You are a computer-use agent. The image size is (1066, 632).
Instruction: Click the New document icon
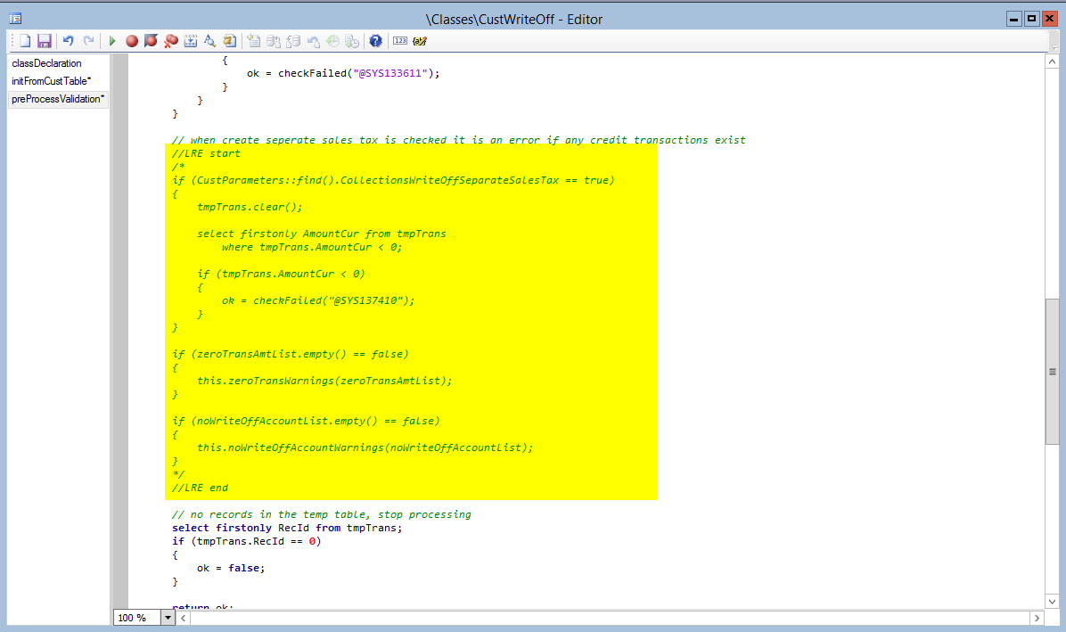point(26,41)
